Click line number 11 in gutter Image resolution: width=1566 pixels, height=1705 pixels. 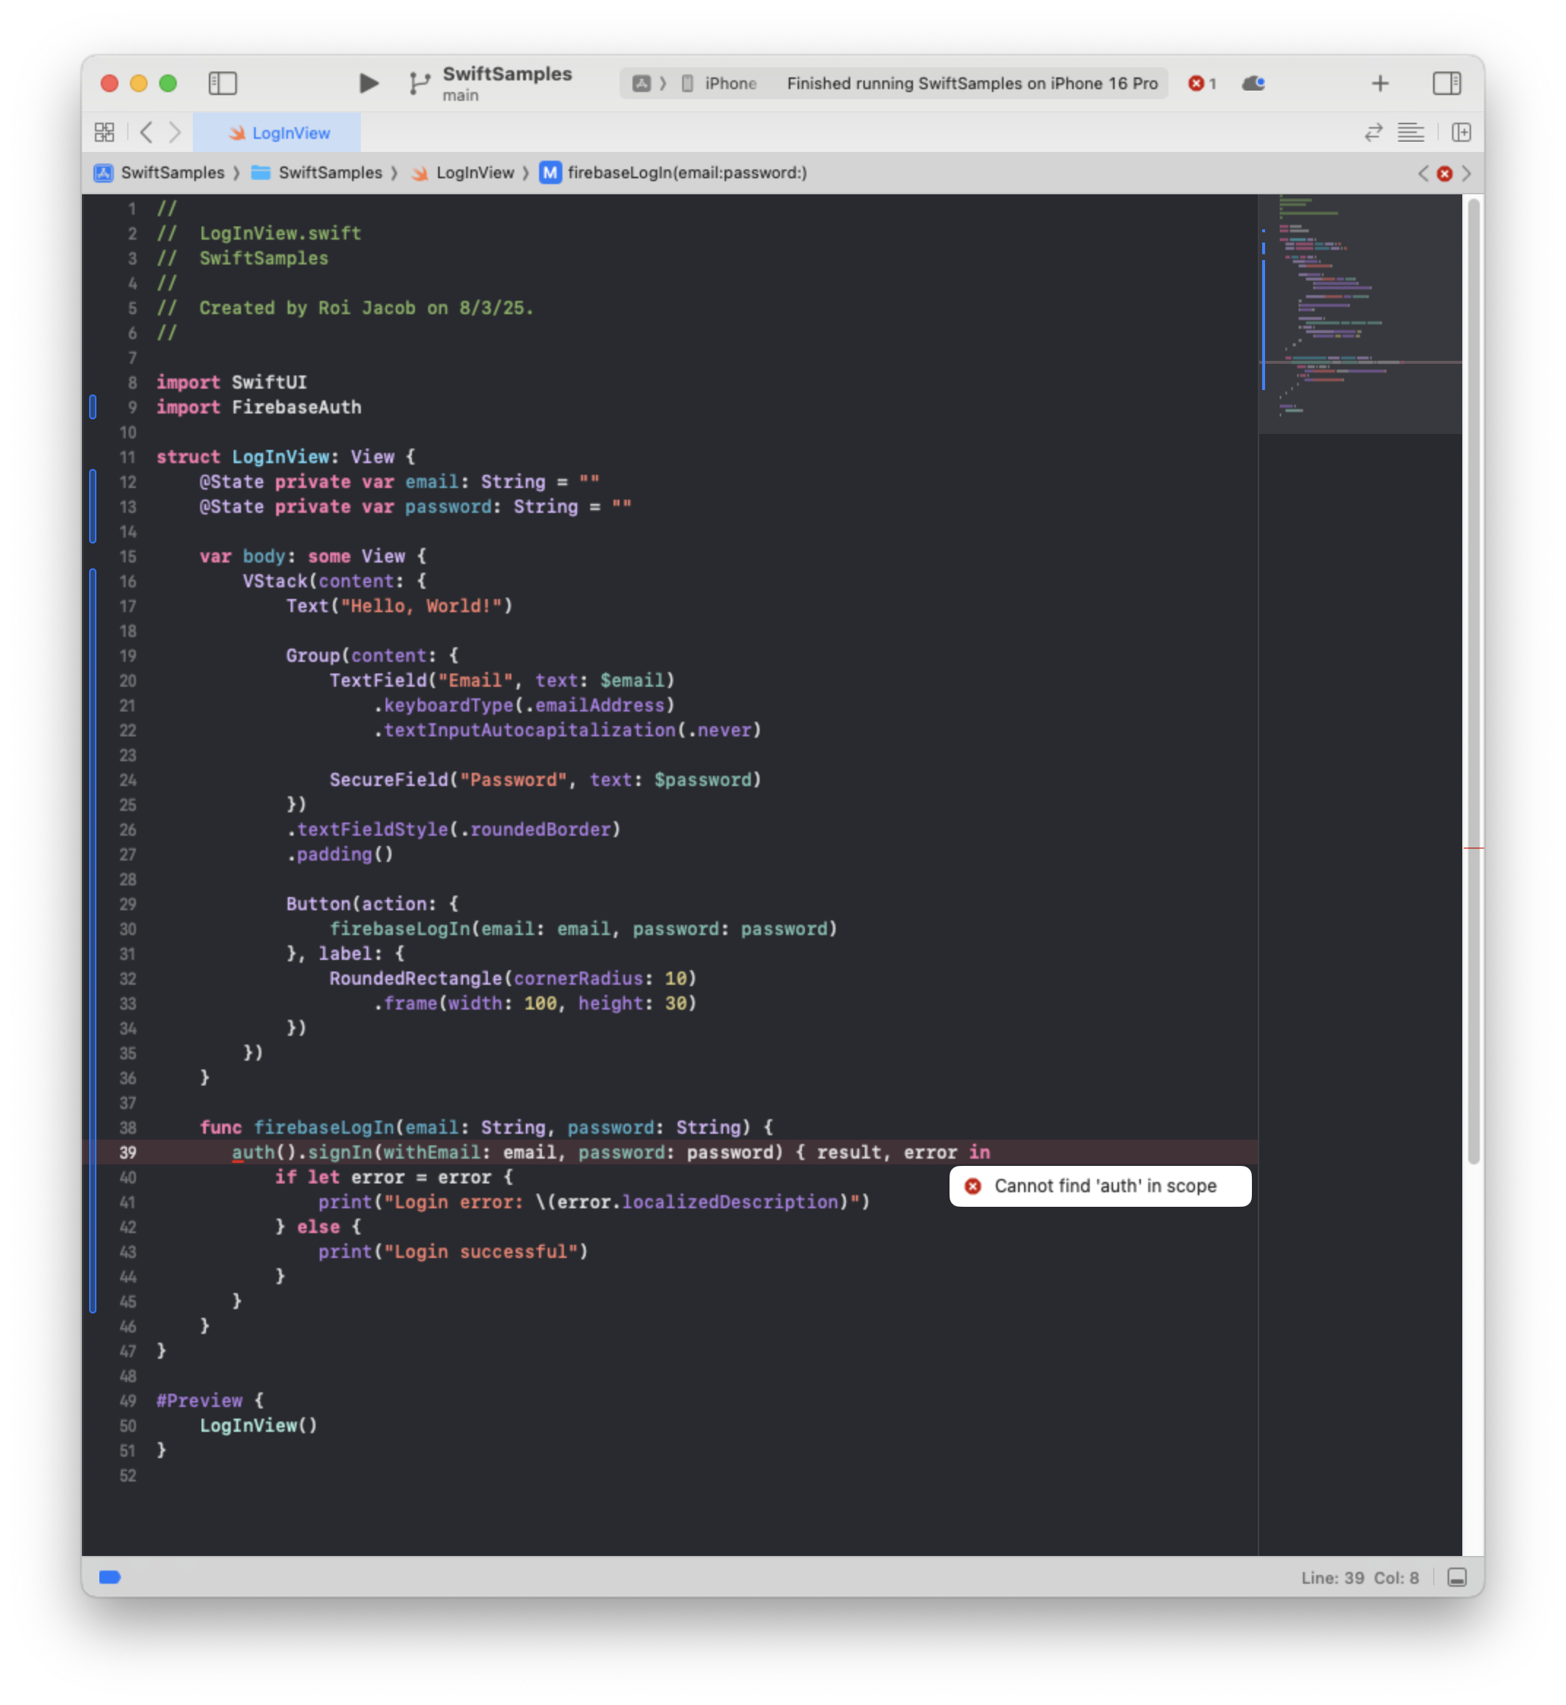pos(128,457)
